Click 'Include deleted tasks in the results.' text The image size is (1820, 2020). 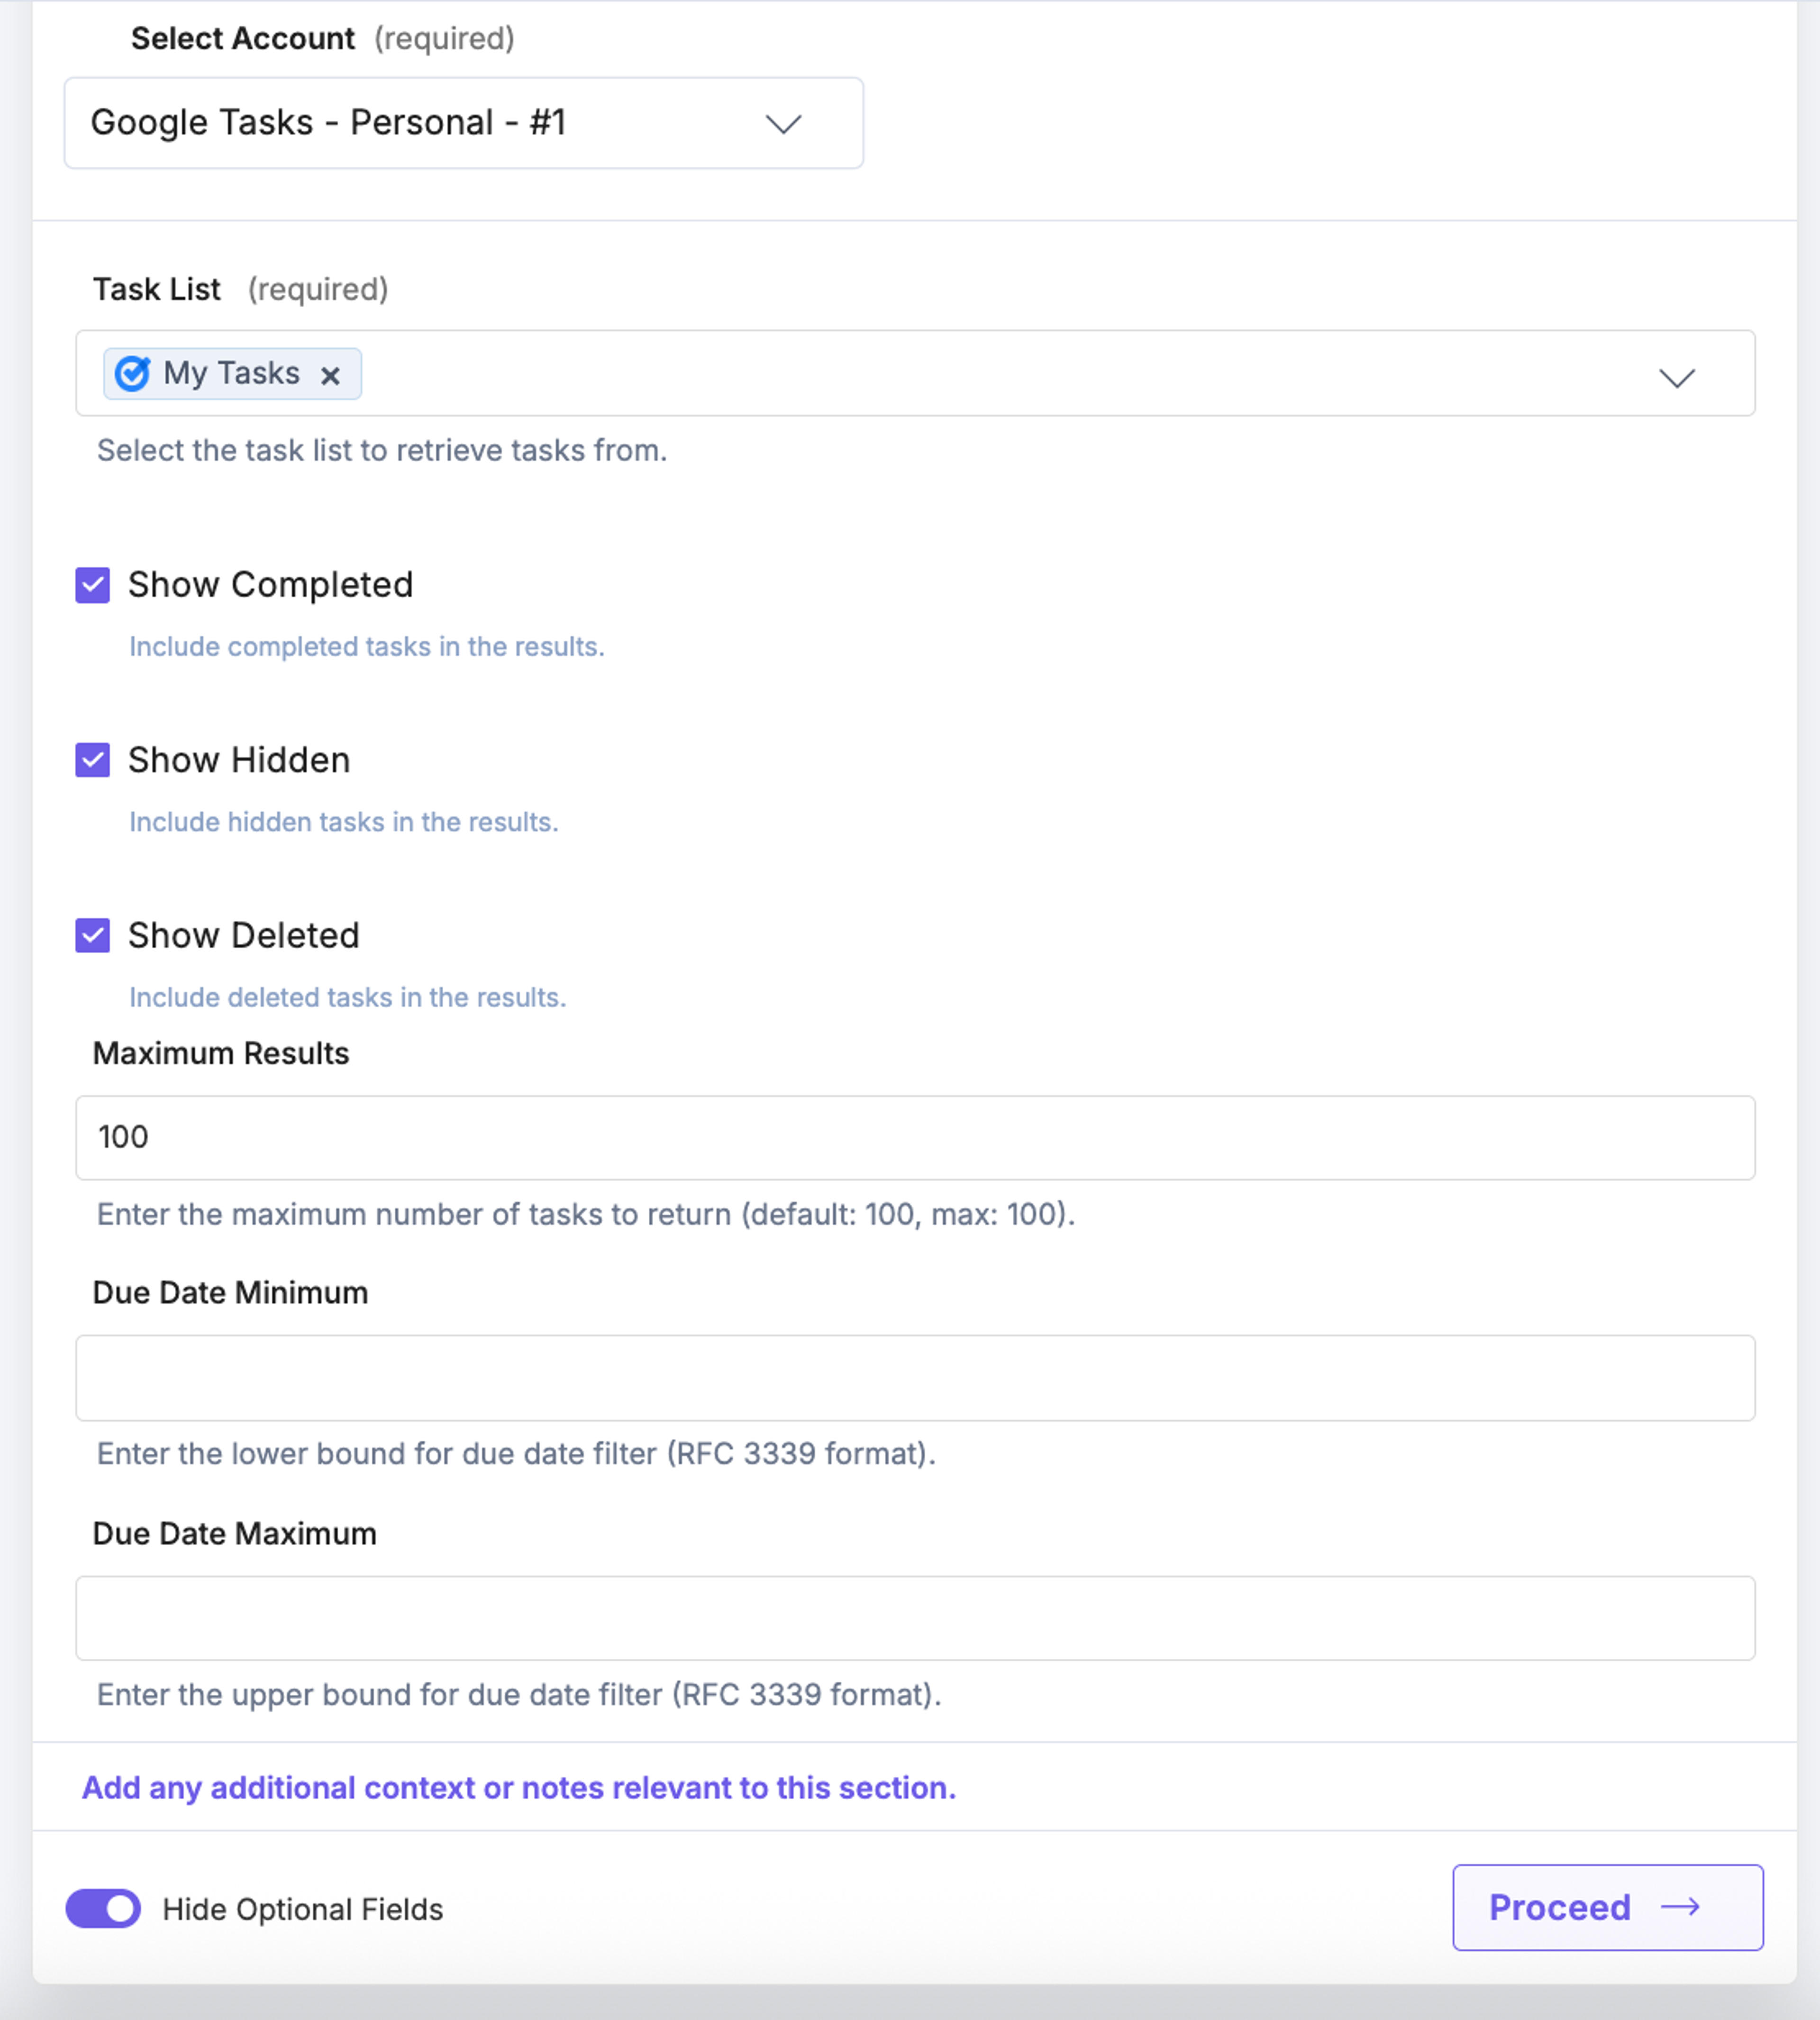348,997
